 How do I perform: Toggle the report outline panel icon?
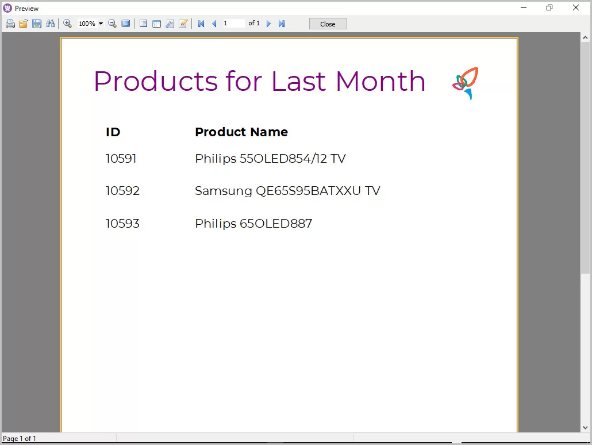[x=143, y=24]
